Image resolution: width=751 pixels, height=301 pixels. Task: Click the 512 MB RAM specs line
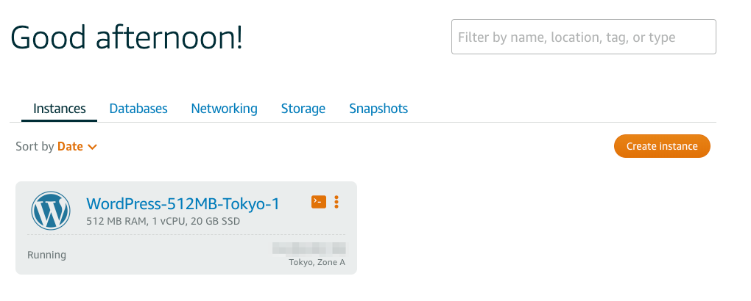tap(163, 221)
